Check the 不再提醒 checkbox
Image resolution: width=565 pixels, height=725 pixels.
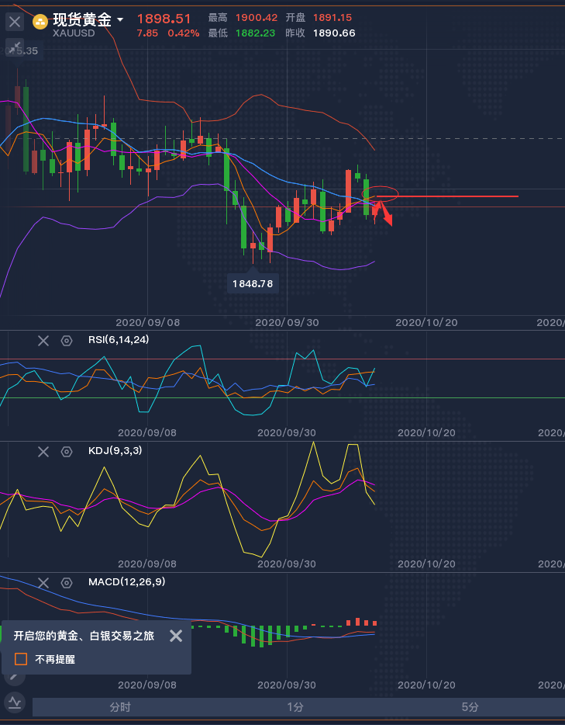(22, 659)
